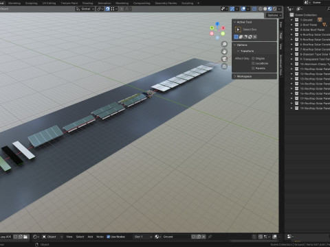Click the red X axis gizmo ball
This screenshot has width=330, height=247.
point(223,28)
